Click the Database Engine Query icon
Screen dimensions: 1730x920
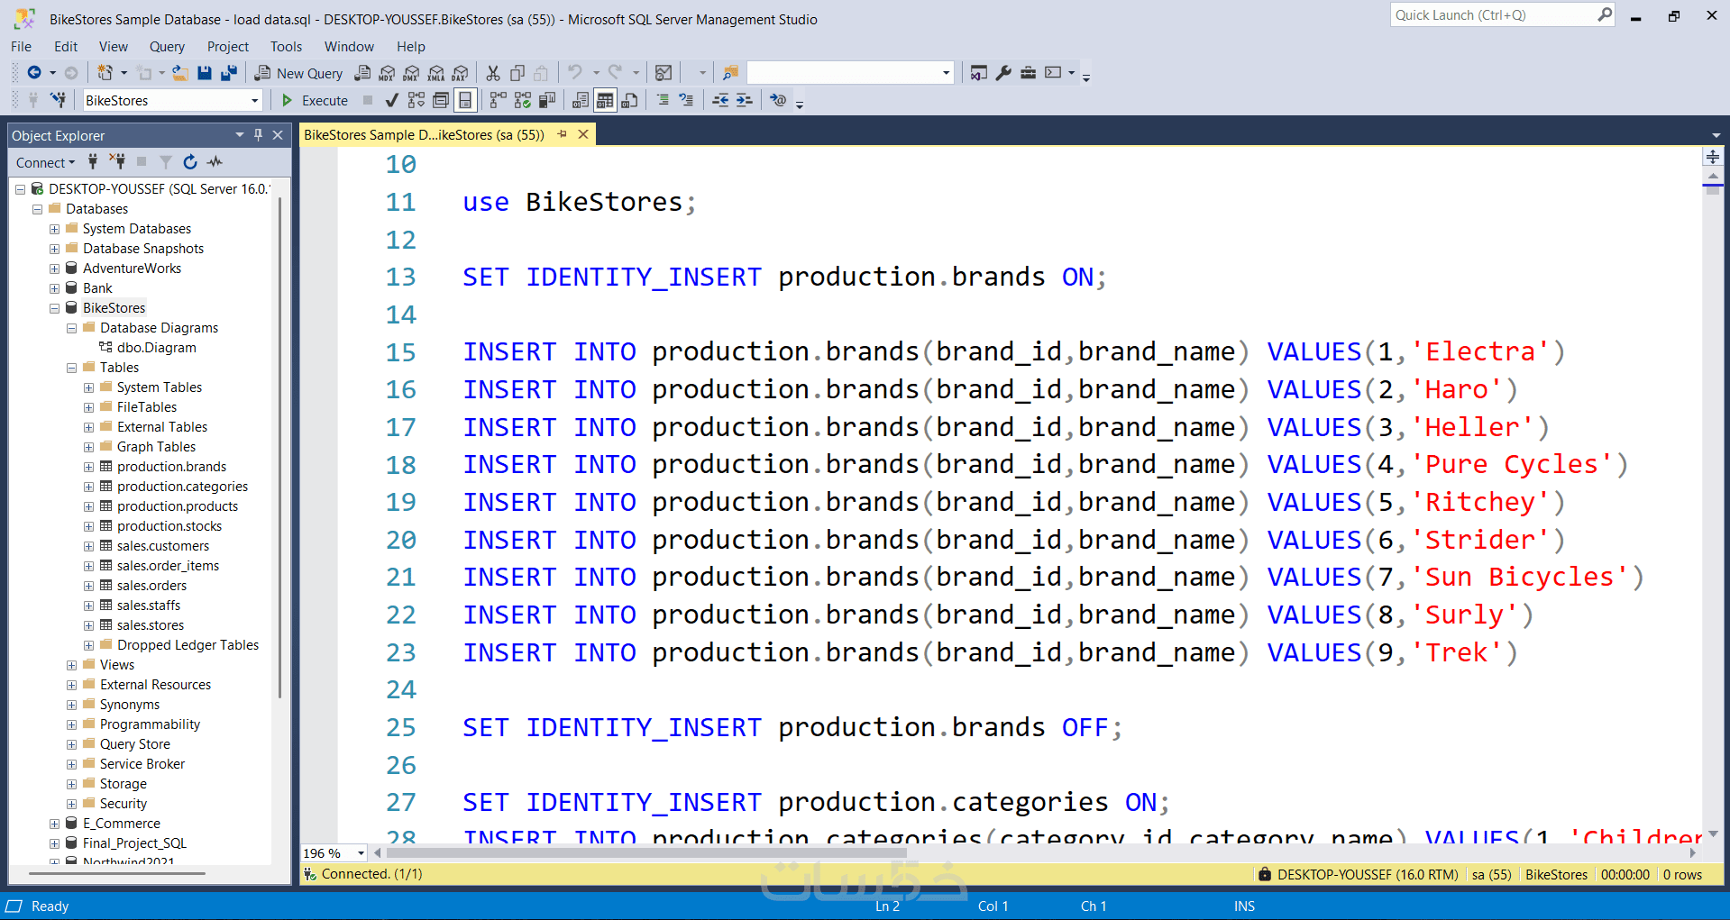tap(362, 73)
